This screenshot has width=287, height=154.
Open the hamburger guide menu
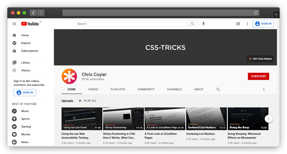[14, 24]
